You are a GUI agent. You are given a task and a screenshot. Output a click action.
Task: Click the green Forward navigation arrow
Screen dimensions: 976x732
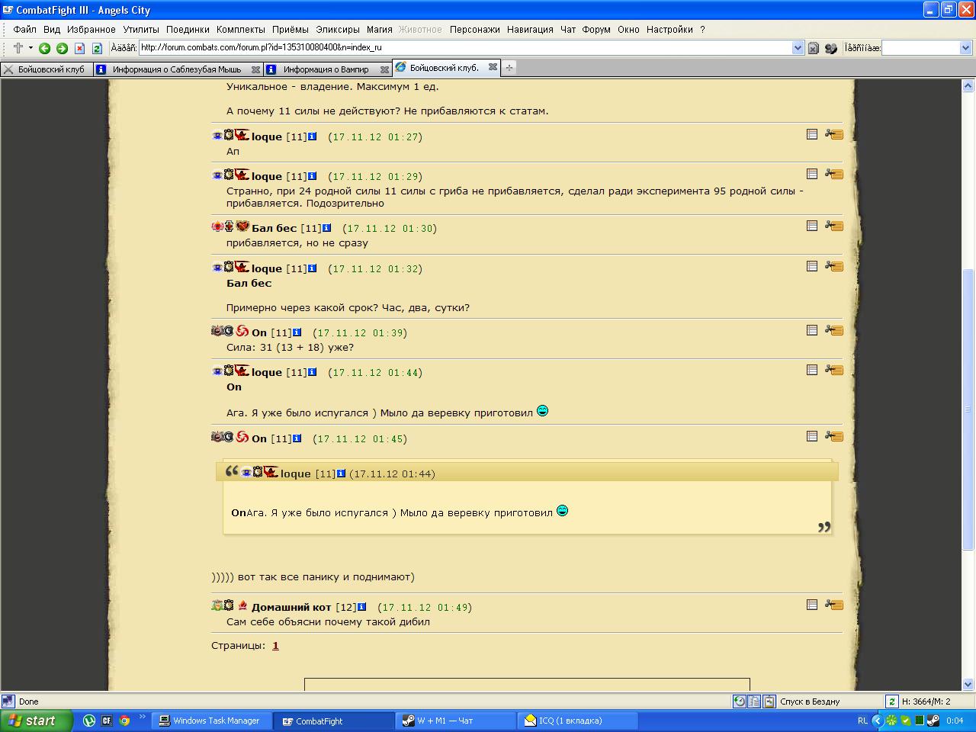[62, 48]
